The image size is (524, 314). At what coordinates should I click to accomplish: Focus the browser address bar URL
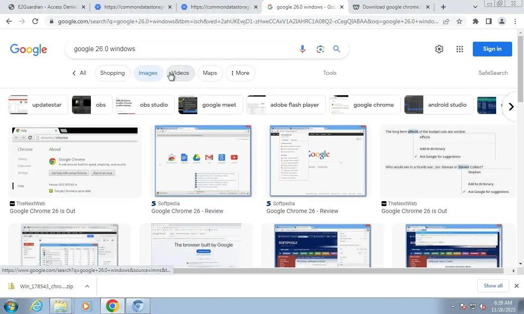248,21
